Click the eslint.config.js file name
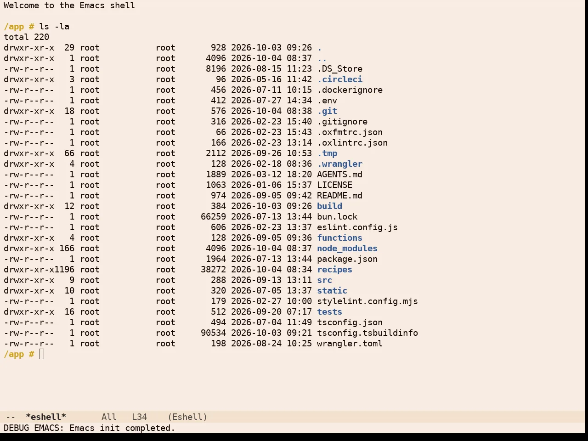588x441 pixels. pyautogui.click(x=357, y=227)
